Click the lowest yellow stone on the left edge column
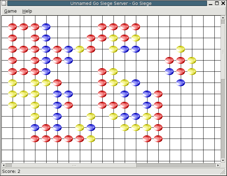 click(12, 105)
